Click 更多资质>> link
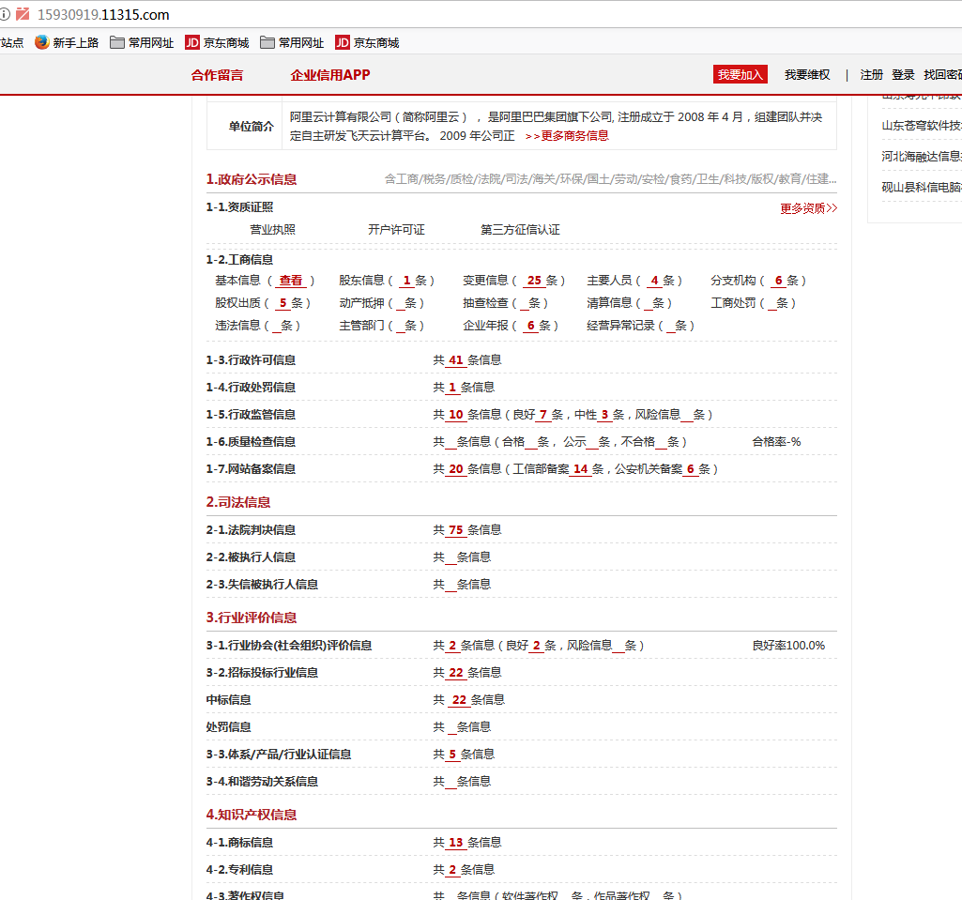Screen dimensions: 962x900 tap(809, 208)
